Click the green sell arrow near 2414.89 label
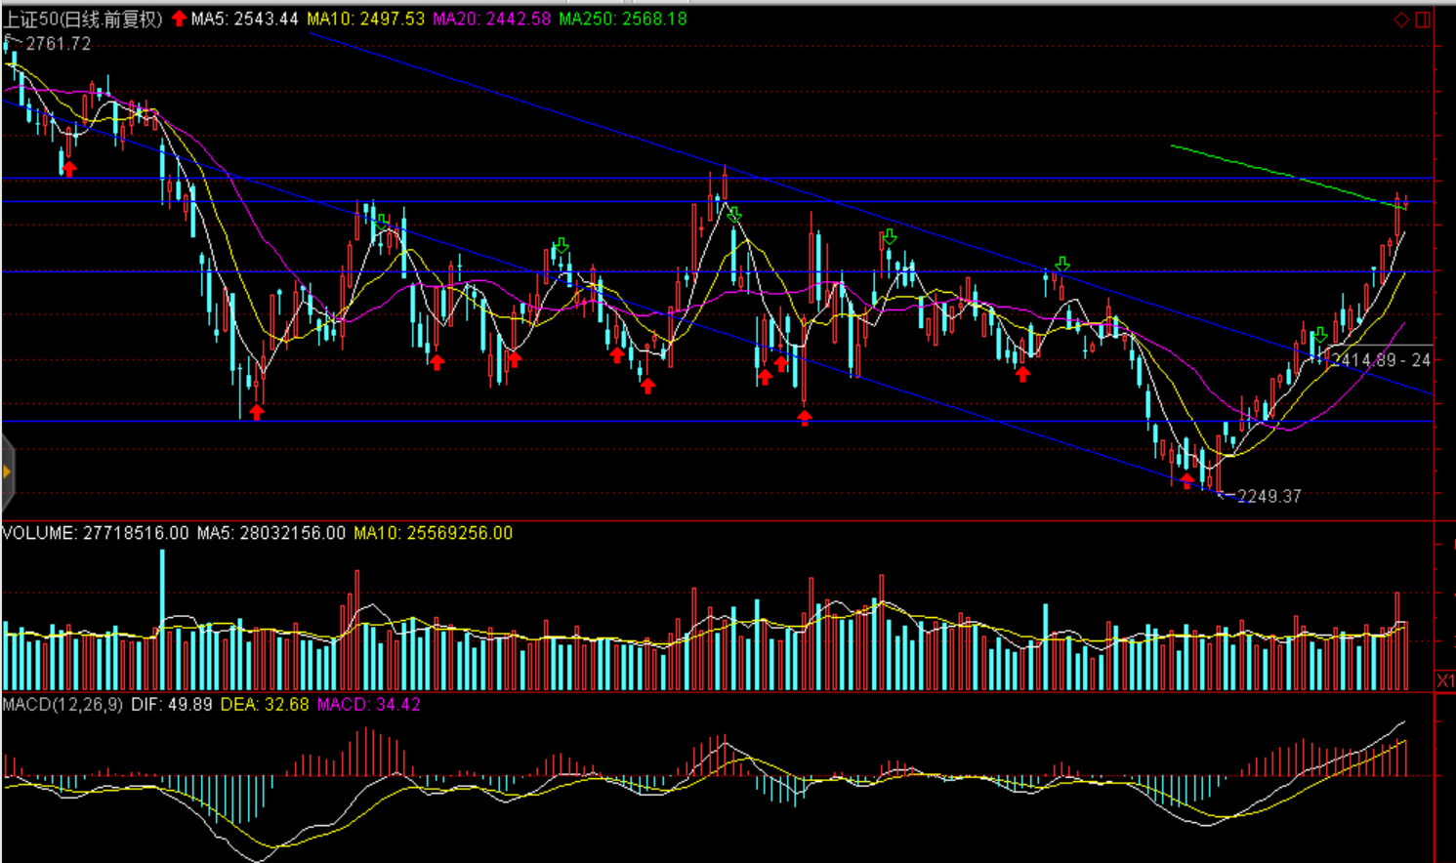The width and height of the screenshot is (1456, 863). [1320, 336]
